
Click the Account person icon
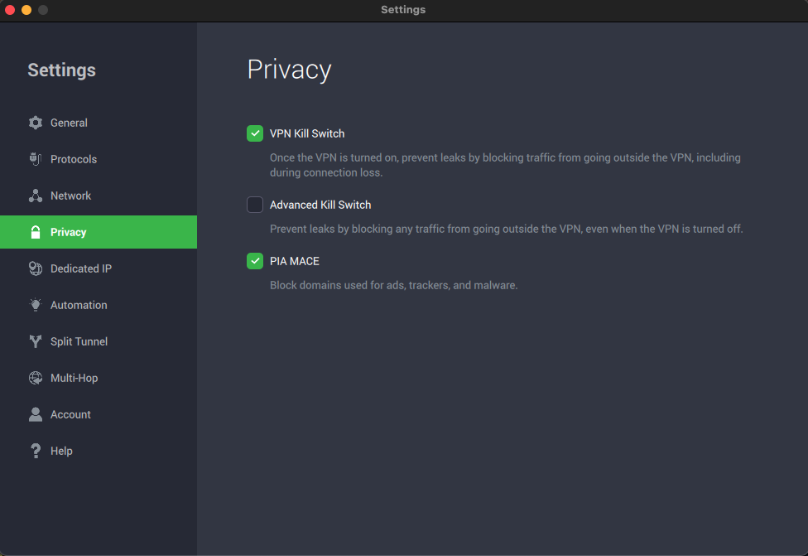click(x=36, y=414)
